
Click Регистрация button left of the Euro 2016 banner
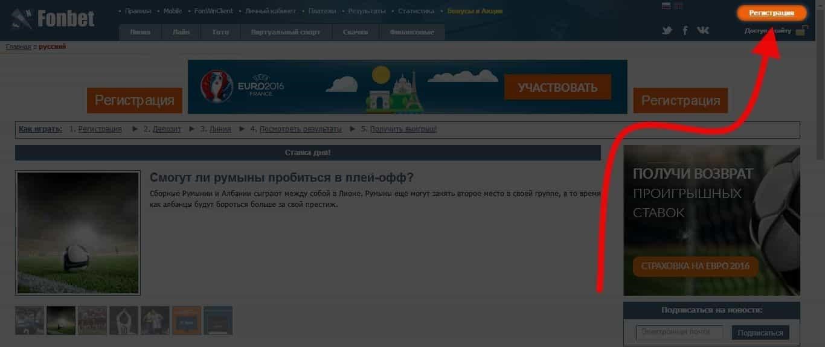pos(135,101)
